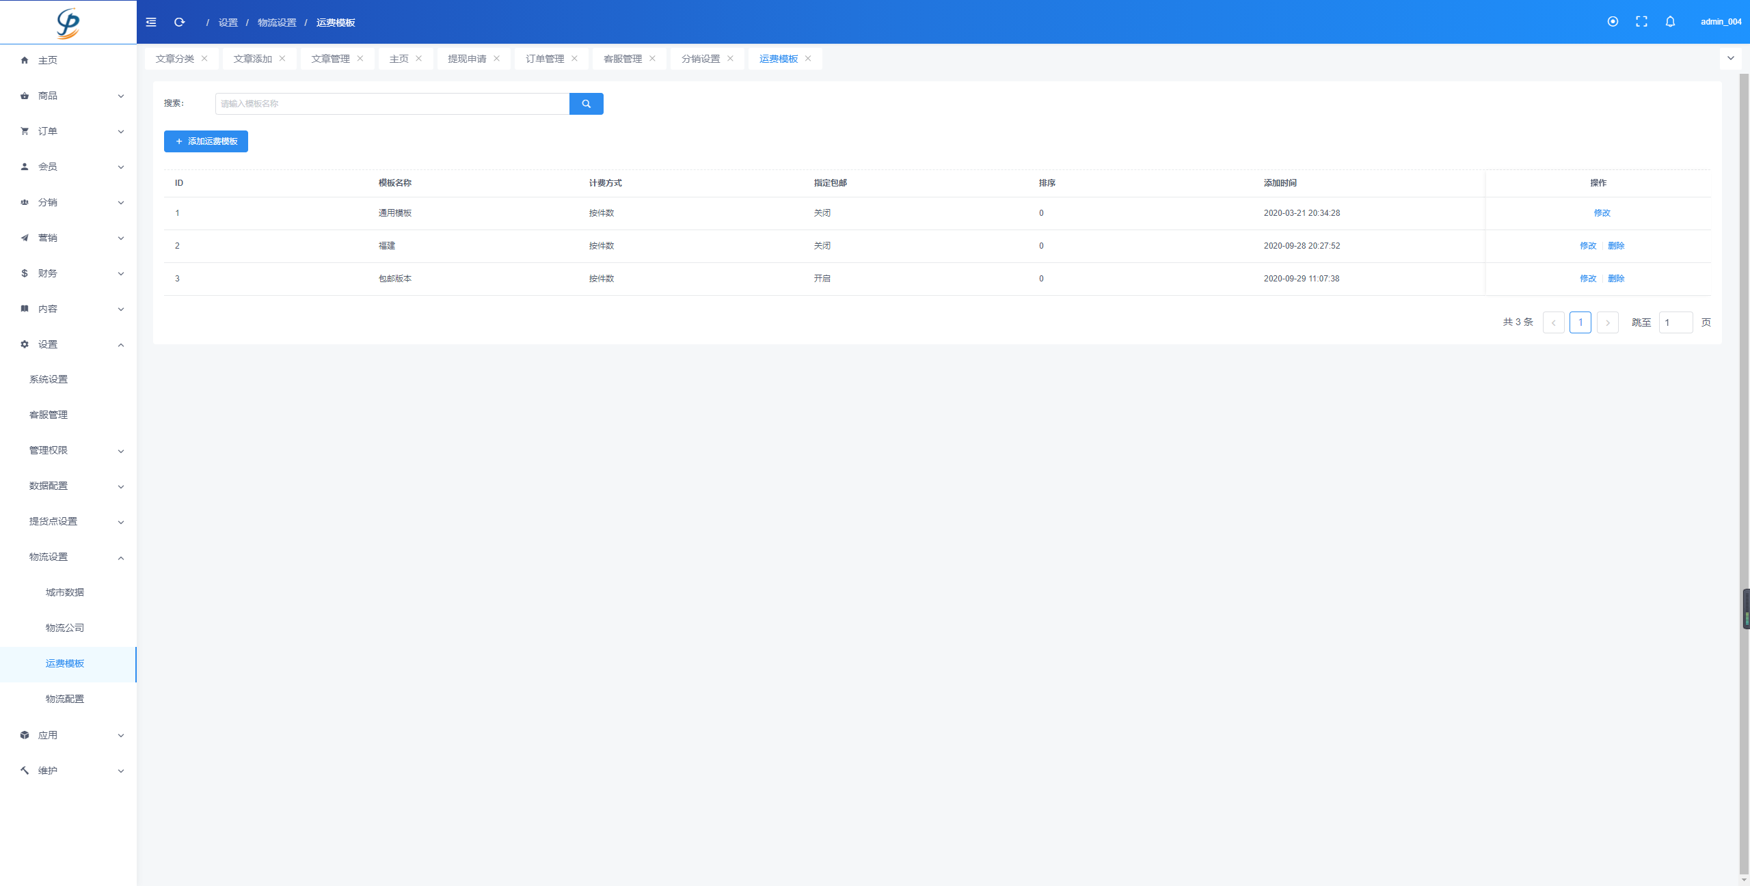
Task: Go to previous page arrow
Action: 1553,322
